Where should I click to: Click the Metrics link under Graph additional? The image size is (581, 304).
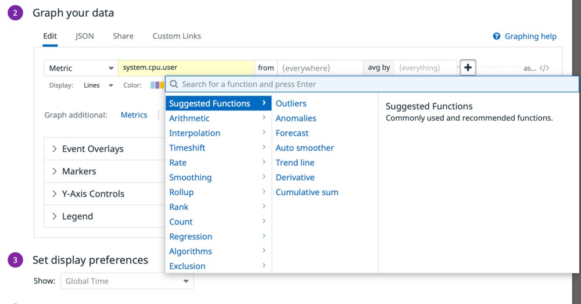pyautogui.click(x=134, y=115)
